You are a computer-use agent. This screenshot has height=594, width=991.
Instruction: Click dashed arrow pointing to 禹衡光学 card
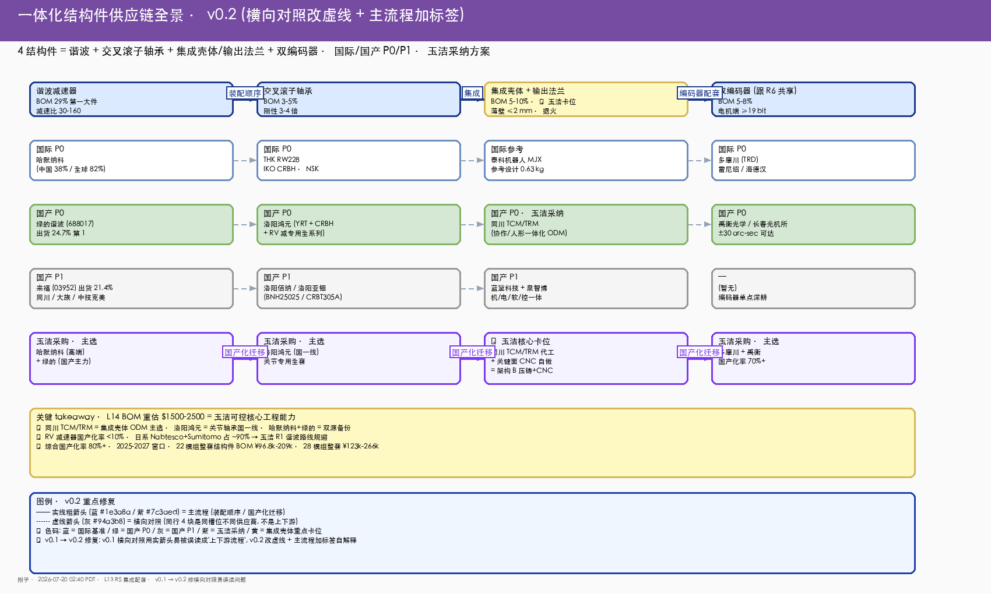700,224
